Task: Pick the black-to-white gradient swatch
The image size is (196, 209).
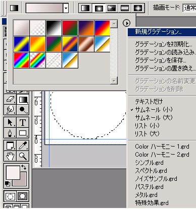Action: pos(54,28)
